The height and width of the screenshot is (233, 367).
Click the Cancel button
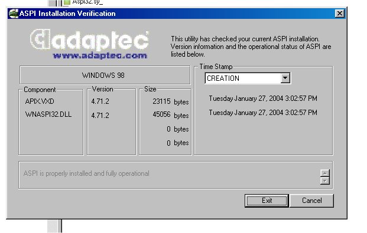(x=311, y=201)
